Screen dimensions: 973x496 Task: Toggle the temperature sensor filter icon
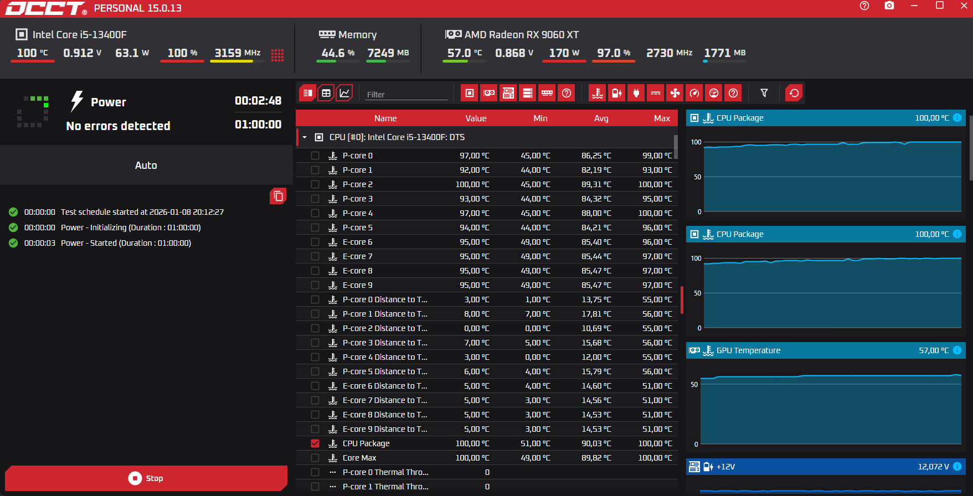tap(598, 93)
